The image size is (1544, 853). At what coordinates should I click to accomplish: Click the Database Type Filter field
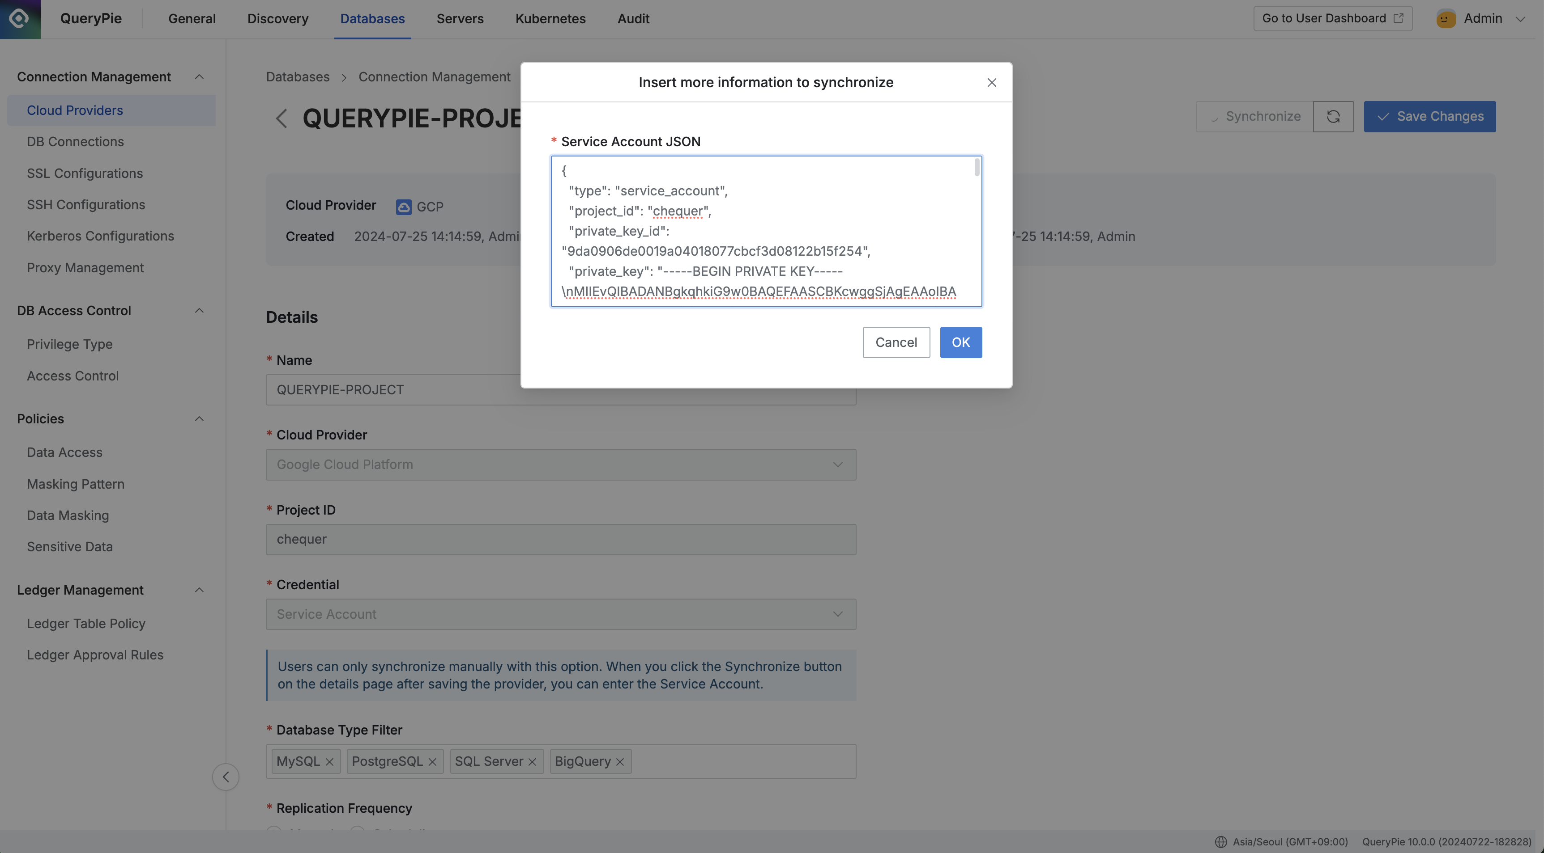click(x=560, y=761)
